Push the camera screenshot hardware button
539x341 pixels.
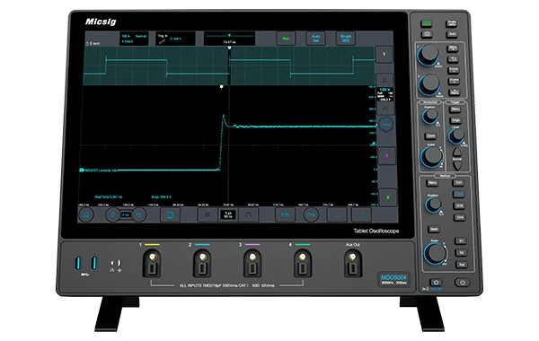coord(427,34)
